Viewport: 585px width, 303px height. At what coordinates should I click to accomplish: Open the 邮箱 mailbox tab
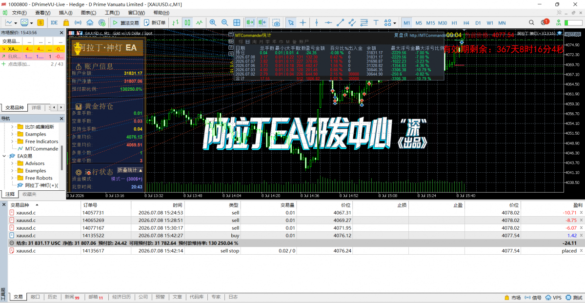click(96, 297)
